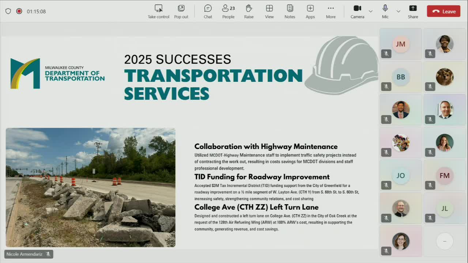Leave the meeting with red button
The height and width of the screenshot is (263, 468).
pos(444,11)
